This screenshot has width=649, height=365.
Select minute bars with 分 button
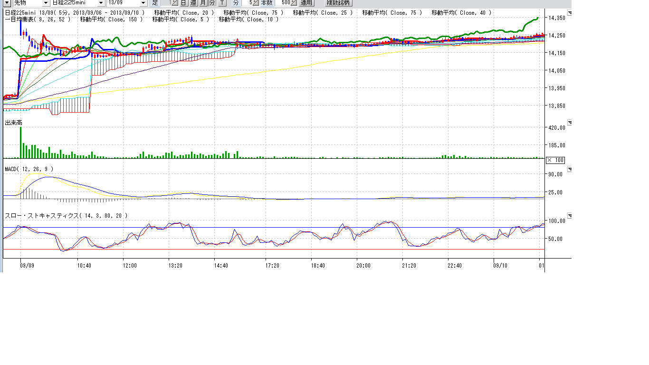click(212, 3)
